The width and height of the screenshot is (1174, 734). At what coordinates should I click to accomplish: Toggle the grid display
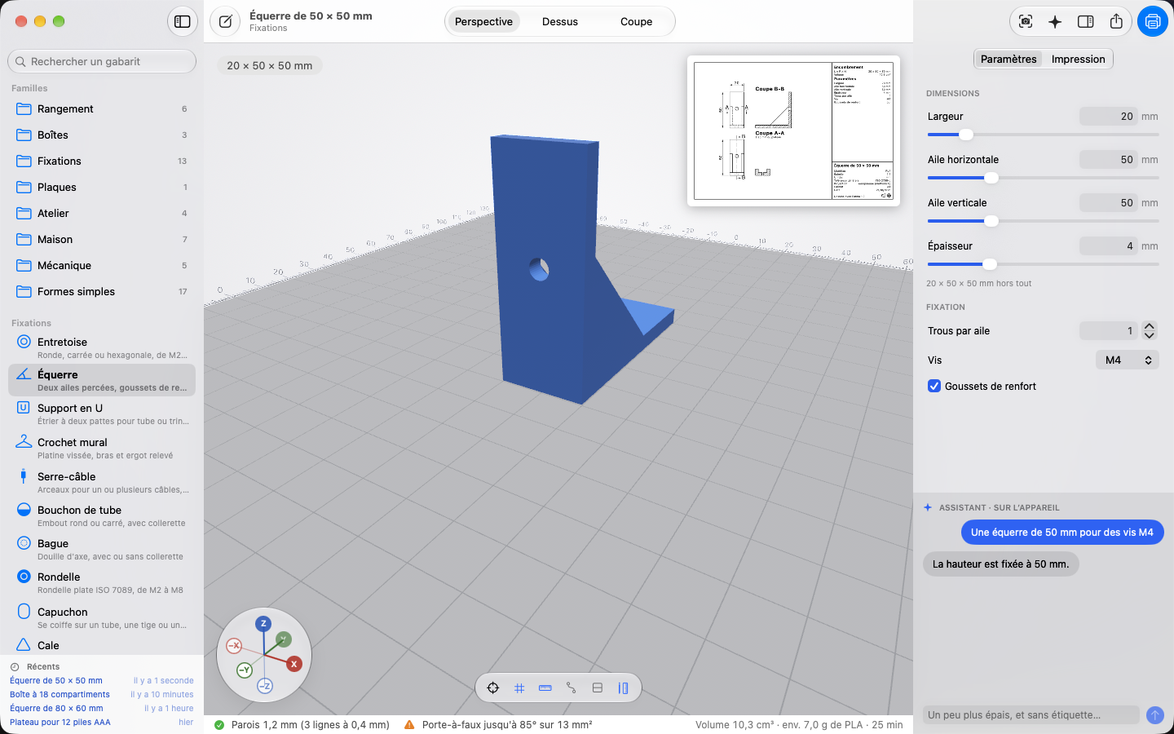point(519,688)
